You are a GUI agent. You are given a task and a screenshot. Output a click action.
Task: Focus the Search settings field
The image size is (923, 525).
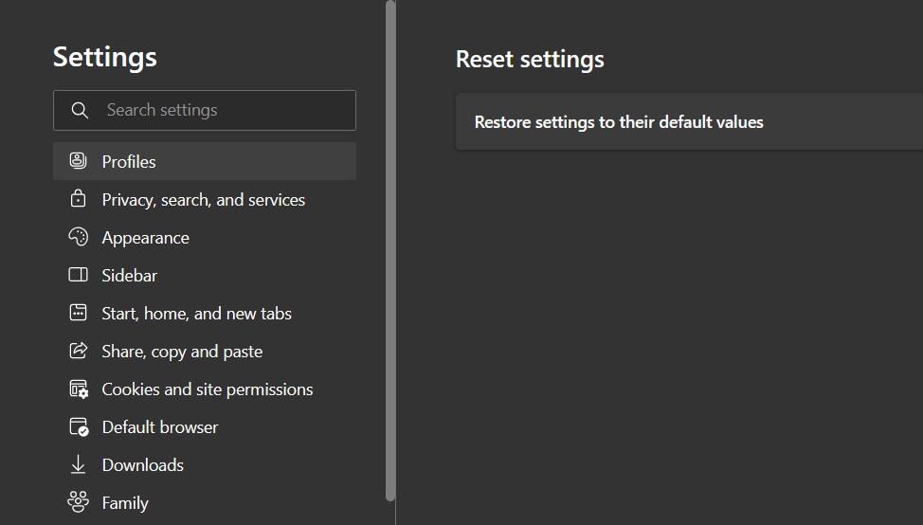click(x=223, y=111)
